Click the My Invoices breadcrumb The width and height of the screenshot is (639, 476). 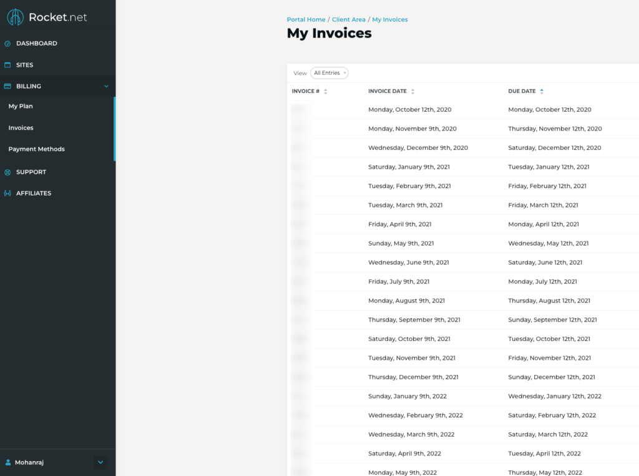pyautogui.click(x=389, y=19)
